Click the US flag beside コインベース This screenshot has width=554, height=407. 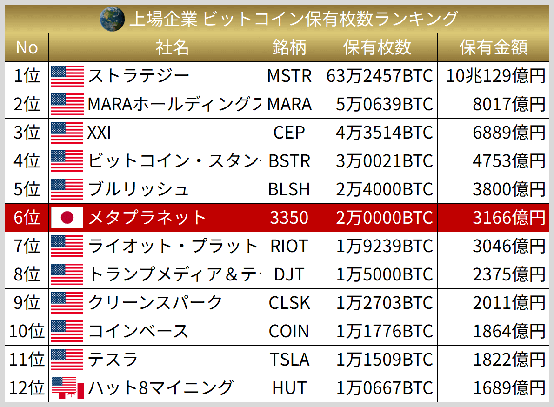[x=67, y=331]
